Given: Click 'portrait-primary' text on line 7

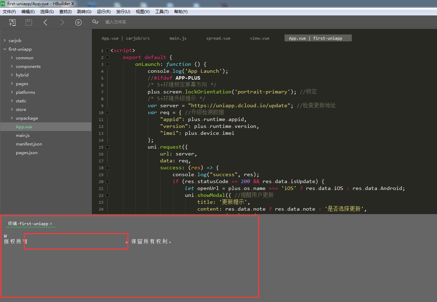Looking at the screenshot, I should 262,92.
